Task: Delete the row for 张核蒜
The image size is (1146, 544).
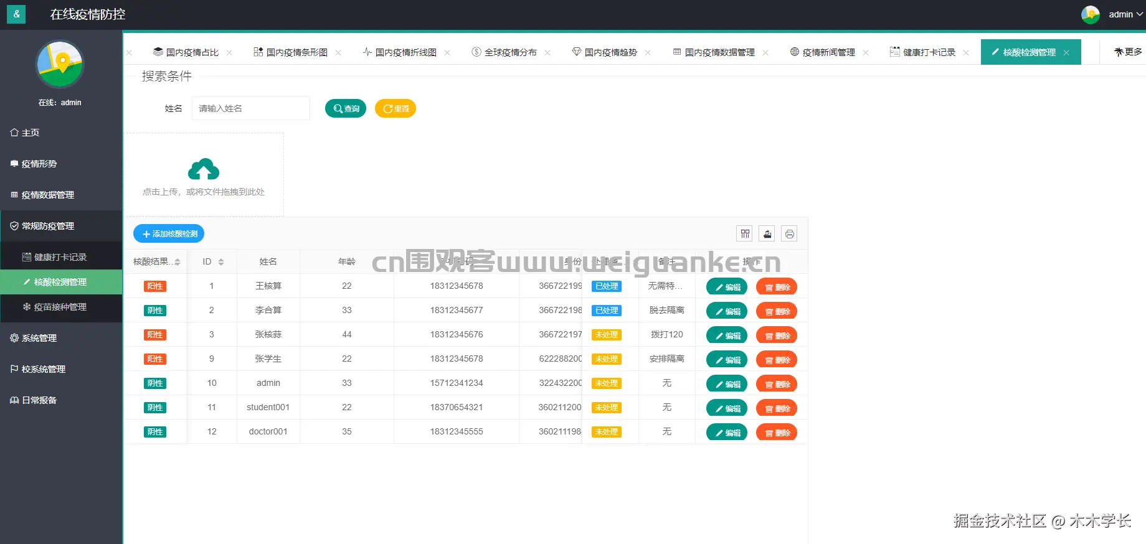Action: pos(777,335)
